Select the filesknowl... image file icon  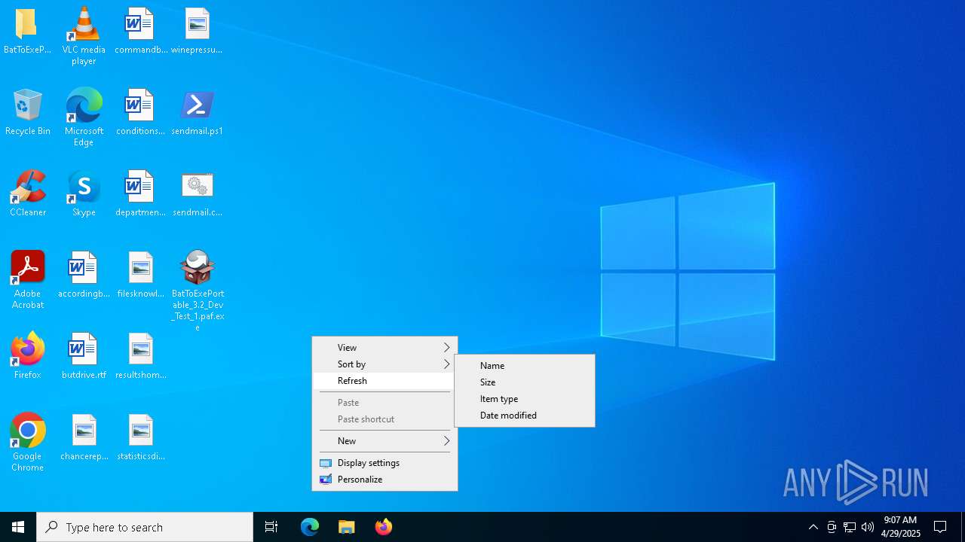tap(140, 268)
